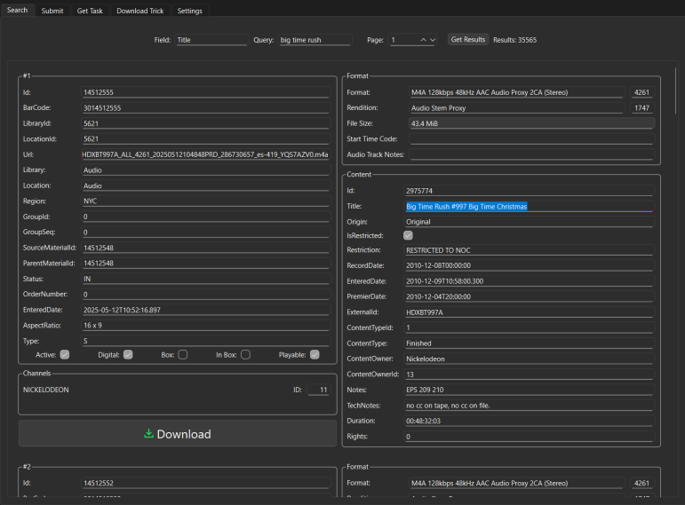Click the green download arrow icon
The width and height of the screenshot is (685, 505).
coord(148,433)
